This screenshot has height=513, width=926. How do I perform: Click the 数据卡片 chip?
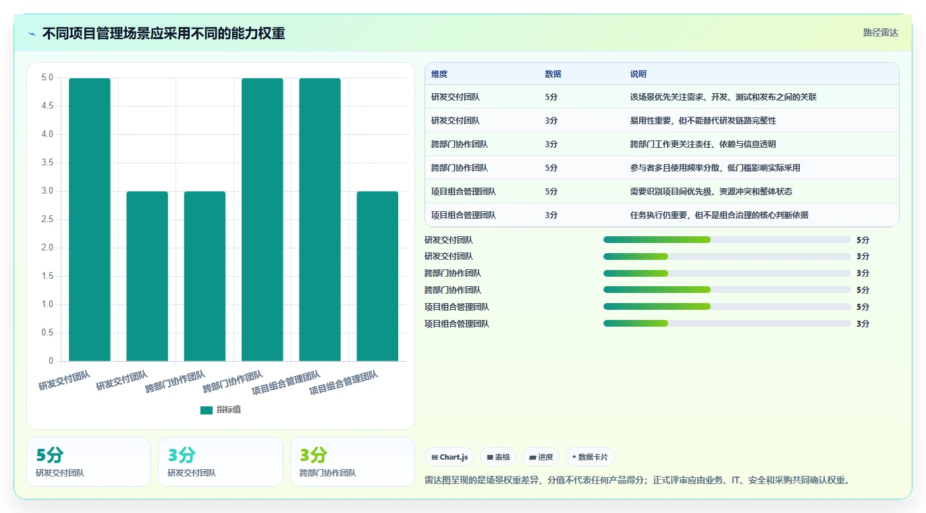[x=590, y=457]
